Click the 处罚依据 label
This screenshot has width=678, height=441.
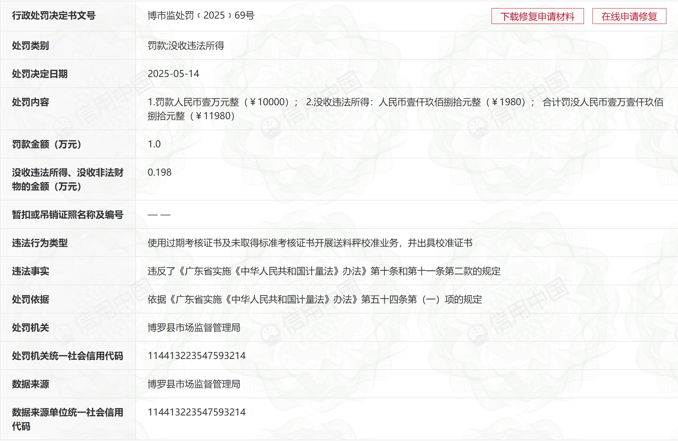[30, 299]
